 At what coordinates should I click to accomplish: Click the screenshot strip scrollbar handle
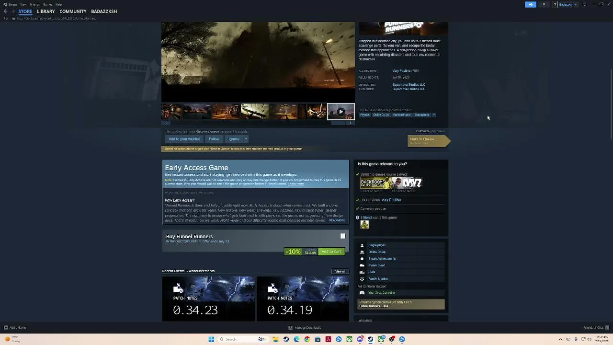pyautogui.click(x=338, y=123)
